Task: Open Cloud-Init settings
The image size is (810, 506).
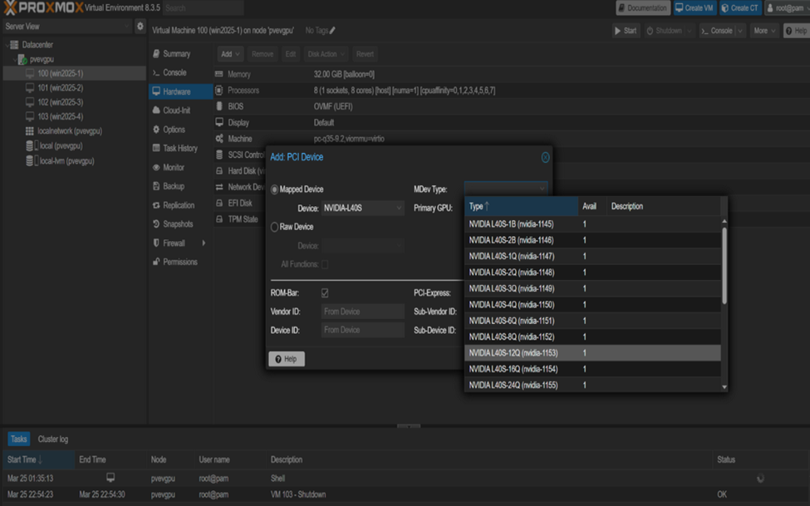Action: tap(176, 111)
